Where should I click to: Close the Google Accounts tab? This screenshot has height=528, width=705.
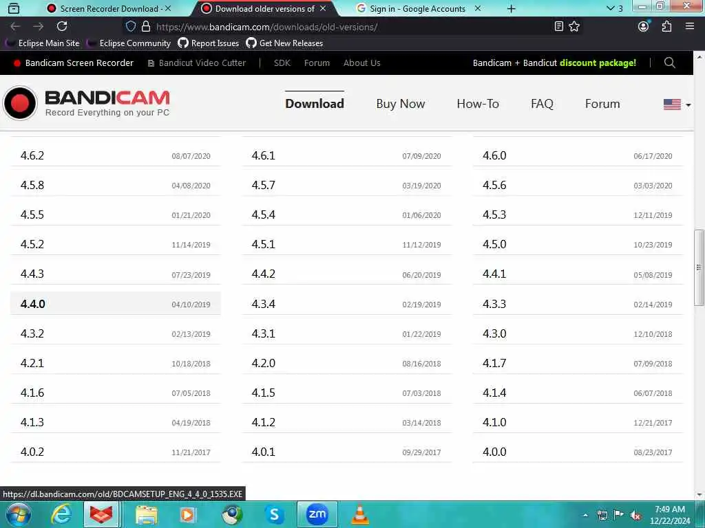[478, 8]
